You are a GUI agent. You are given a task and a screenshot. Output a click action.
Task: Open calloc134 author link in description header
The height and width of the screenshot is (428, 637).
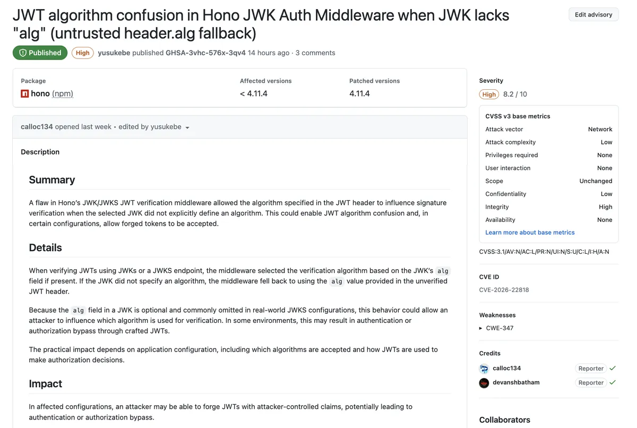click(x=37, y=127)
